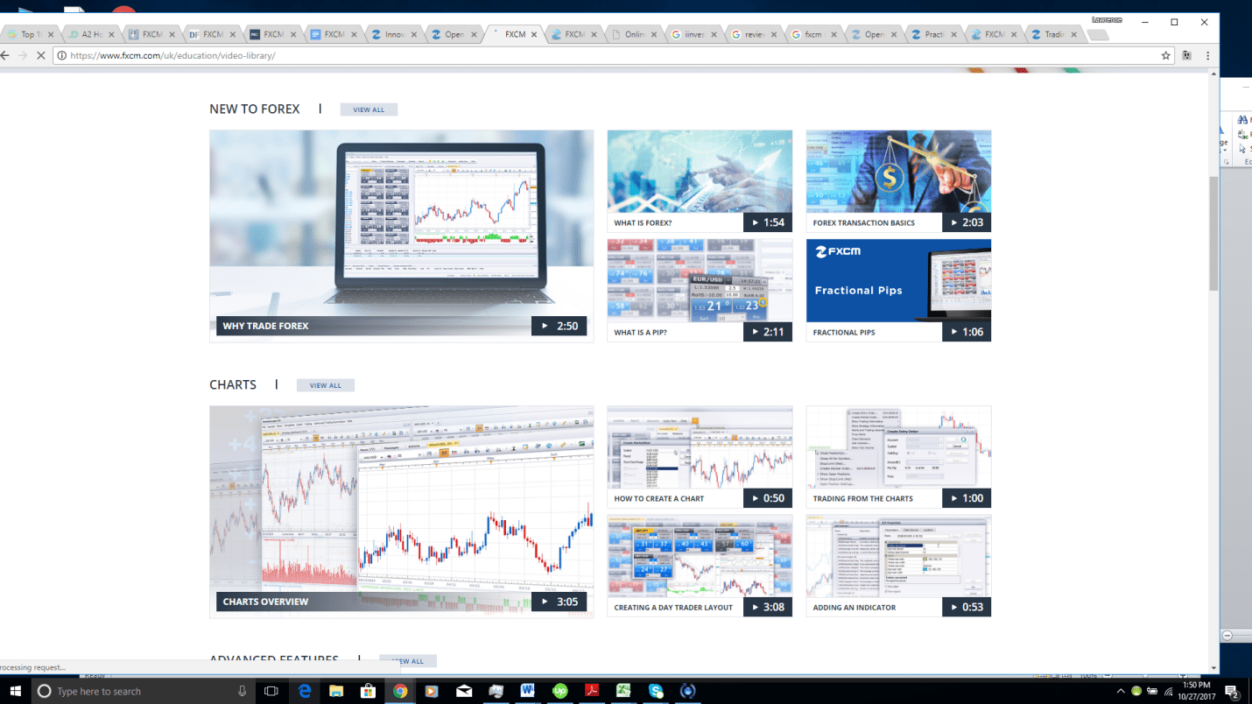Switch to the 'Onlin' browser tab
The height and width of the screenshot is (704, 1252).
(635, 34)
